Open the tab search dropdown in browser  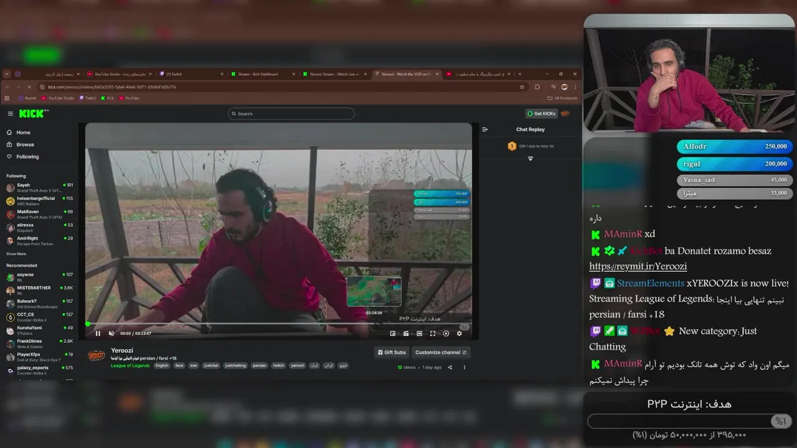[7, 74]
